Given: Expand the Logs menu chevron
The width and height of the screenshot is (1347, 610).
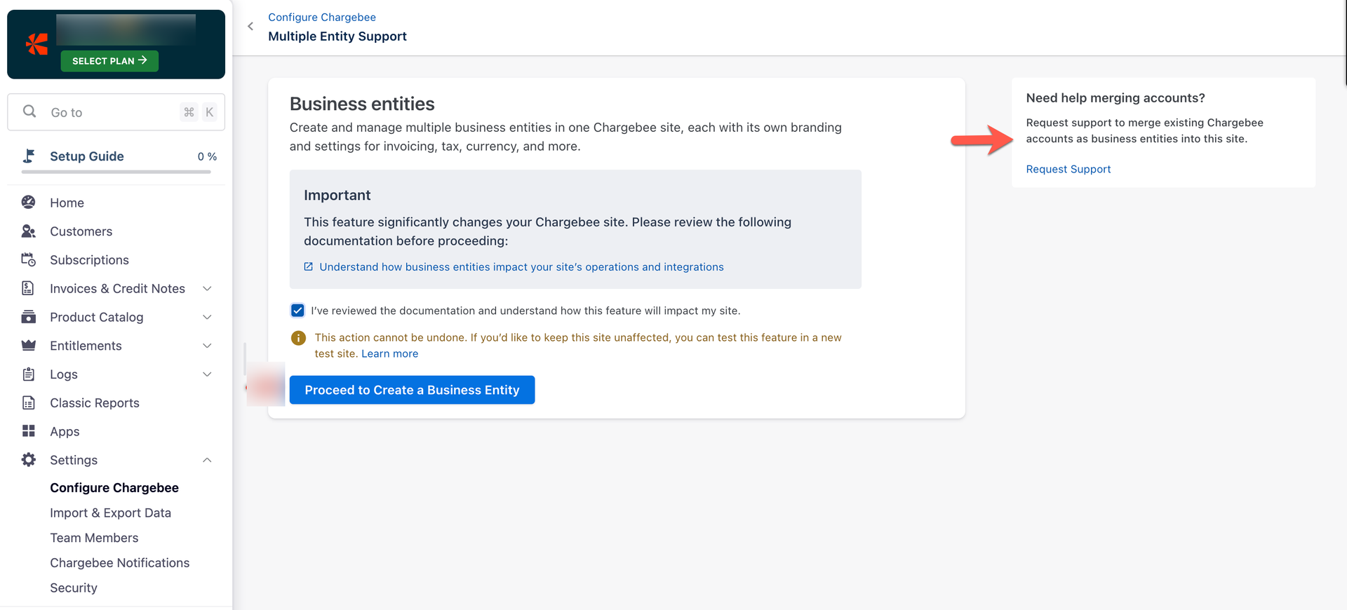Looking at the screenshot, I should pyautogui.click(x=207, y=374).
